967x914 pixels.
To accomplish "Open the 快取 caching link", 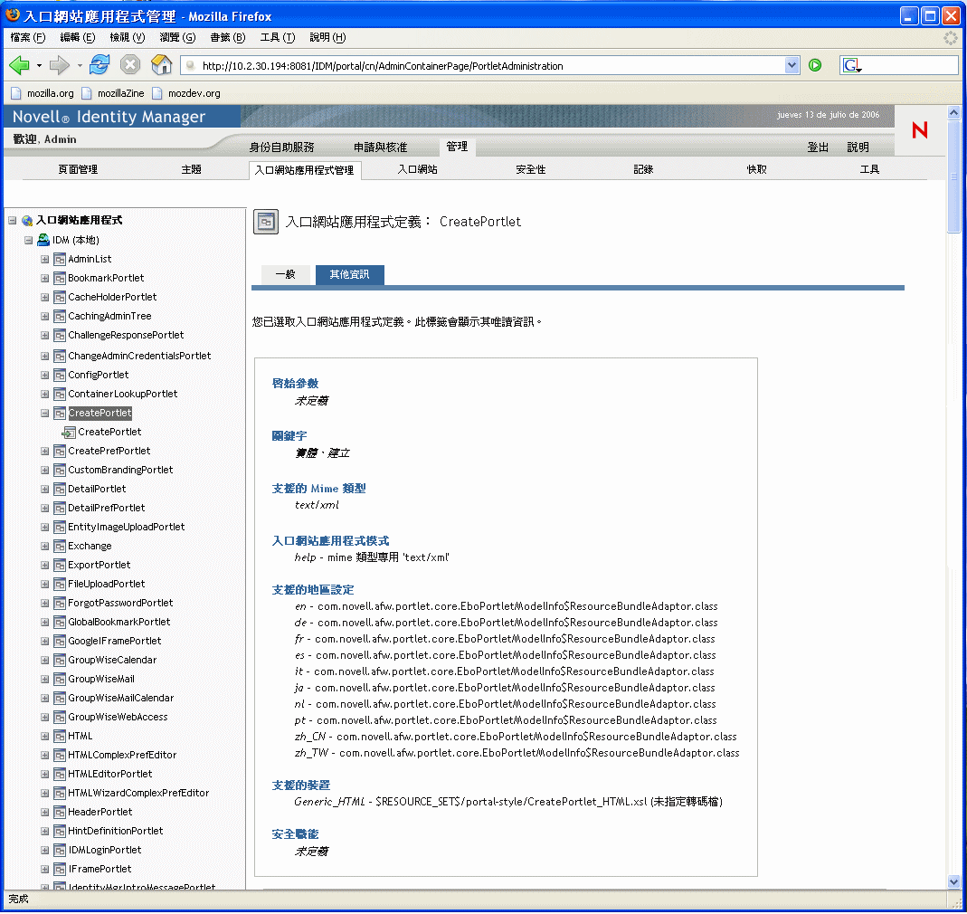I will (757, 170).
